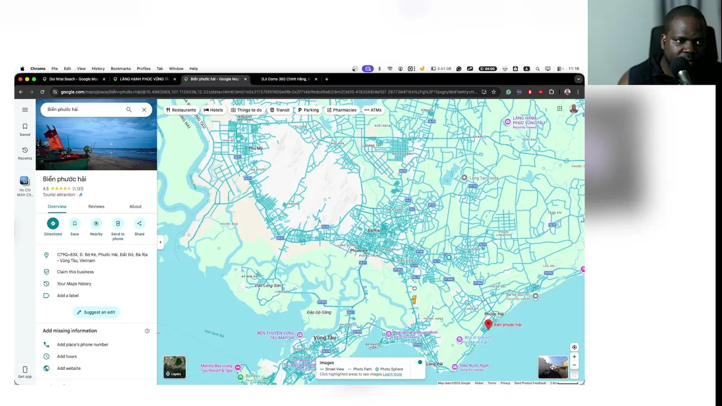Image resolution: width=722 pixels, height=406 pixels.
Task: Open Chrome extensions puzzle icon
Action: click(552, 92)
